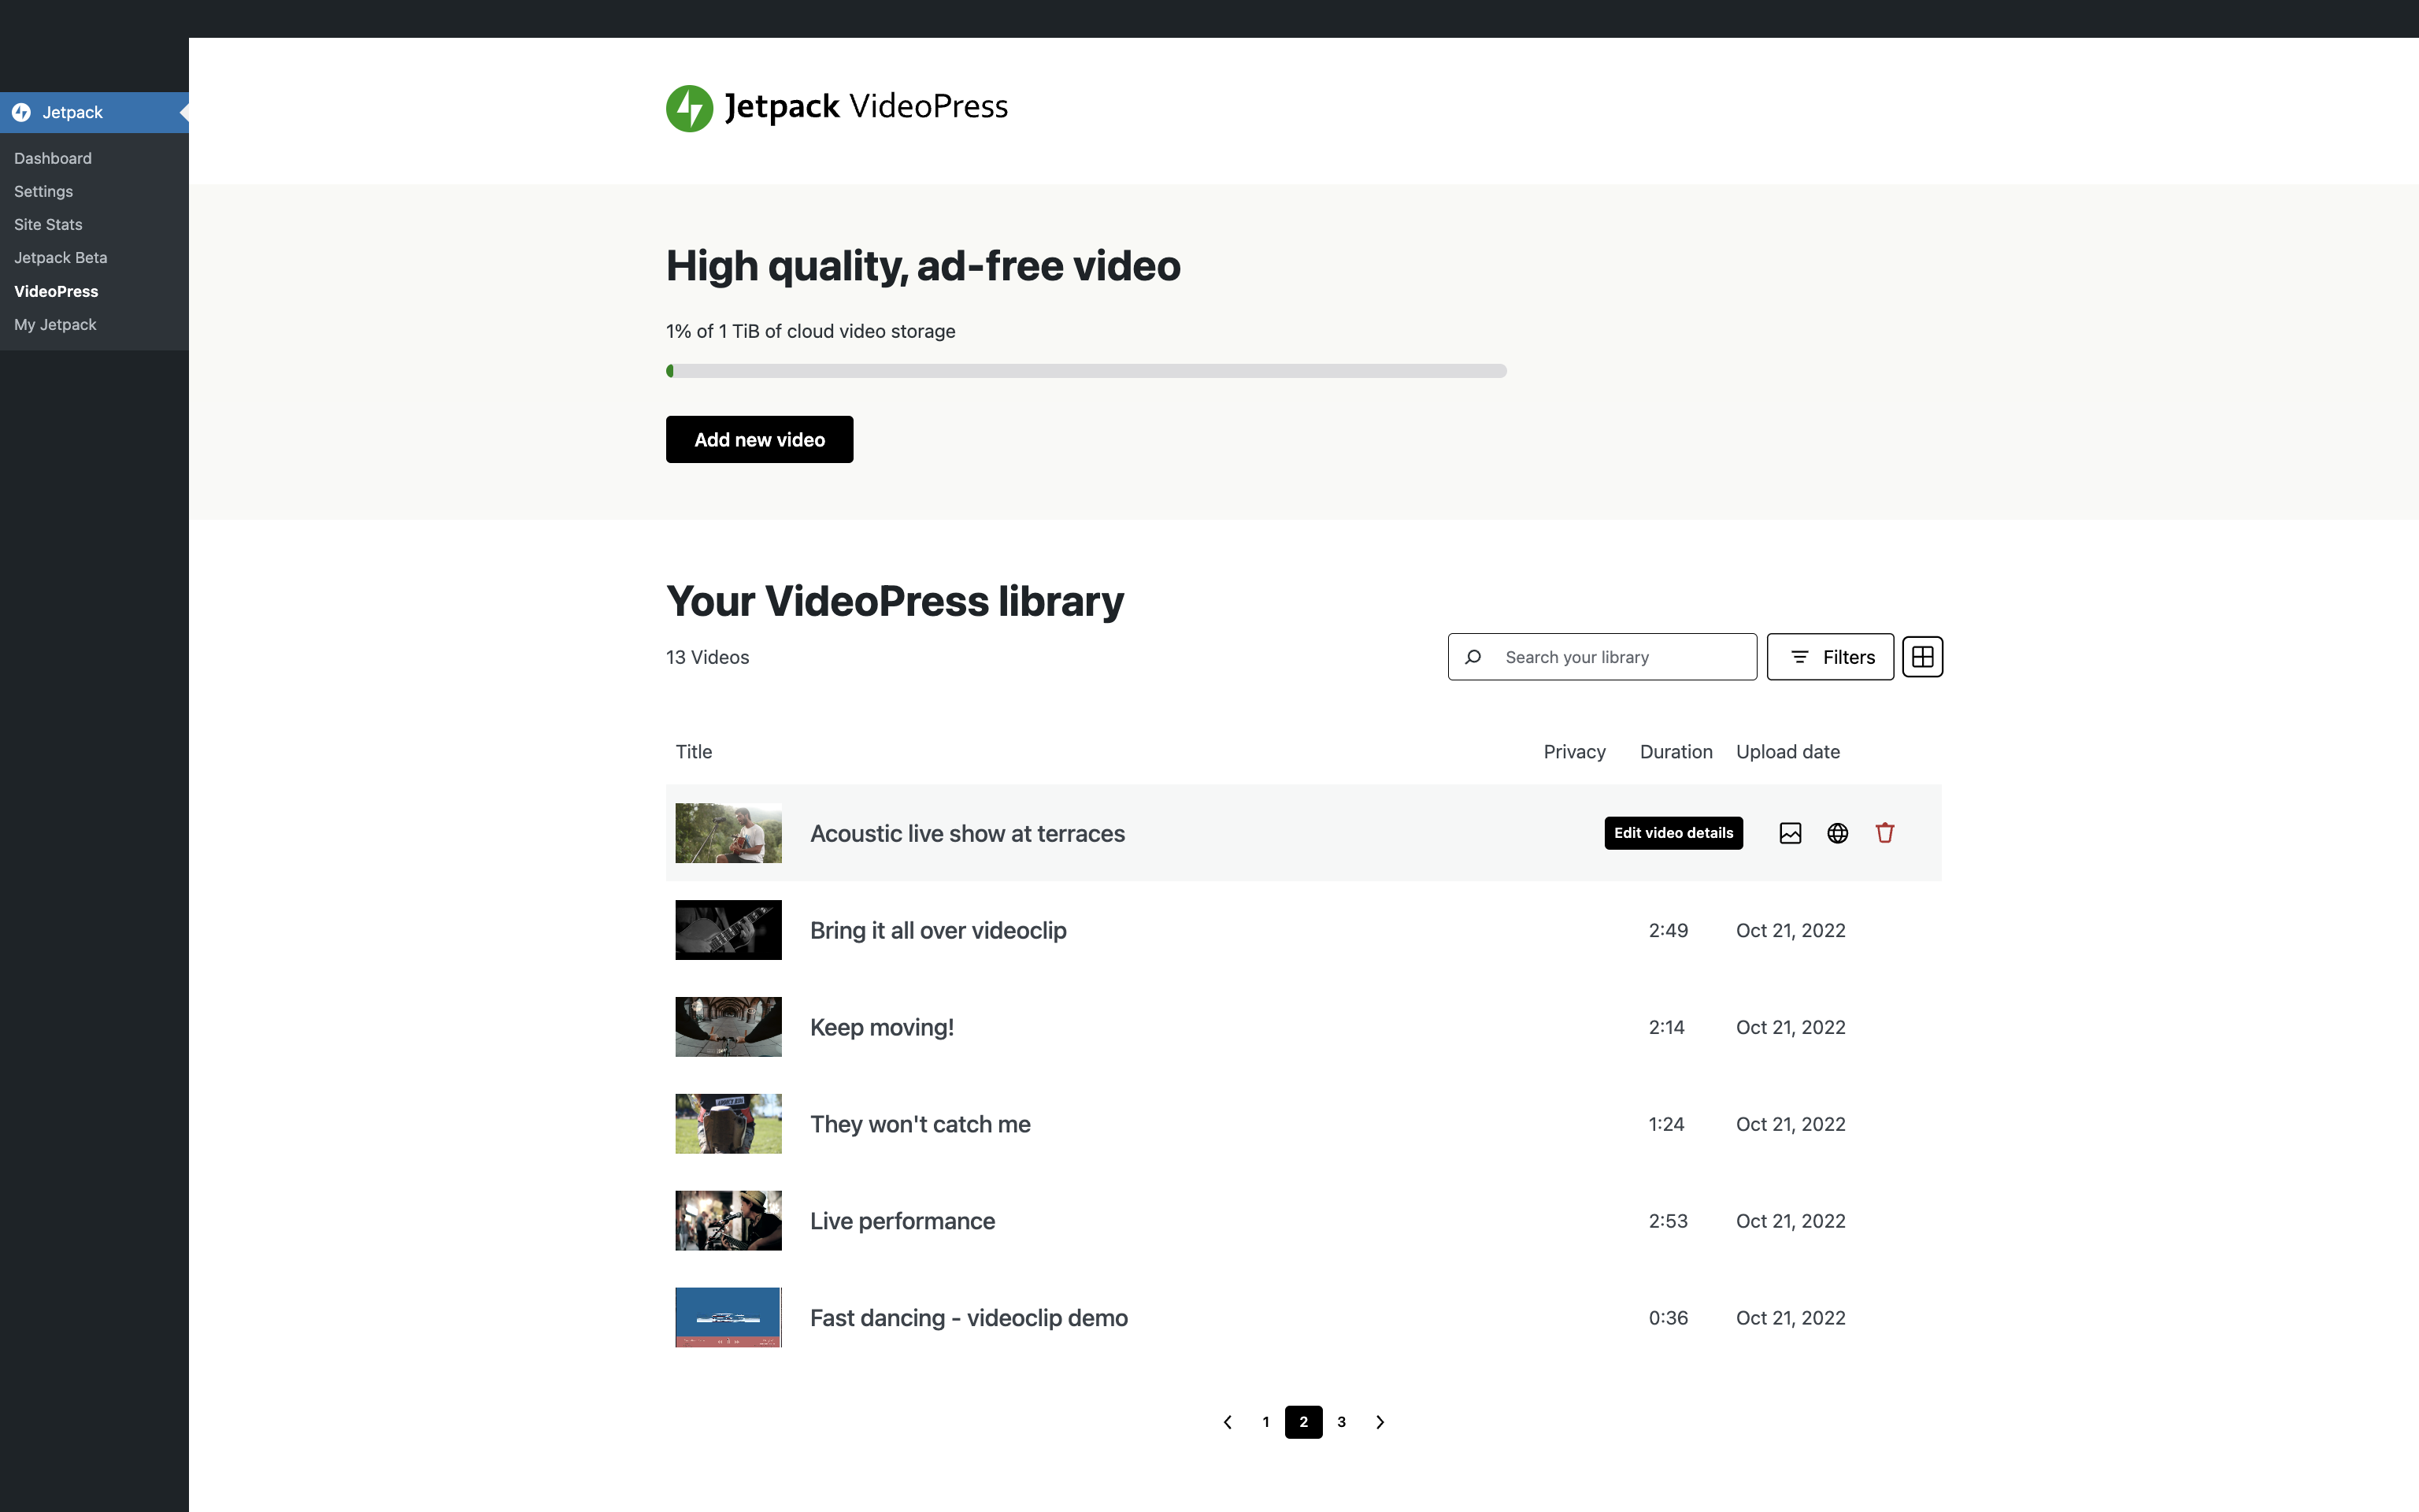The image size is (2419, 1512).
Task: Go to page 3 of the library
Action: (x=1342, y=1422)
